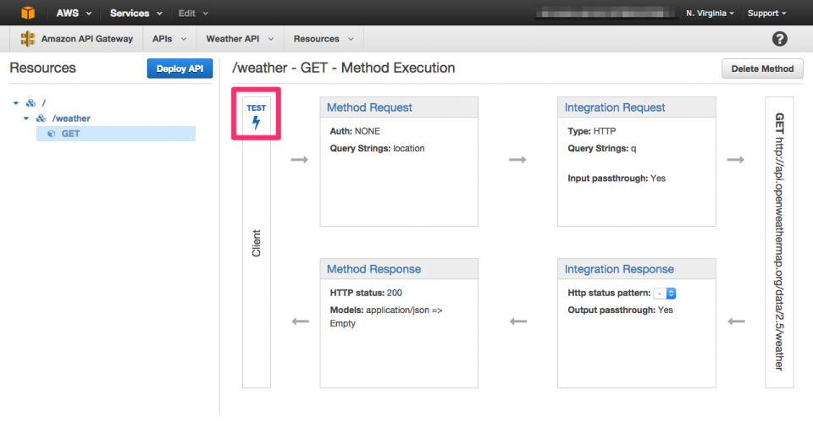Click the 'Models: application/json => Empty' text
813x434 pixels.
386,316
